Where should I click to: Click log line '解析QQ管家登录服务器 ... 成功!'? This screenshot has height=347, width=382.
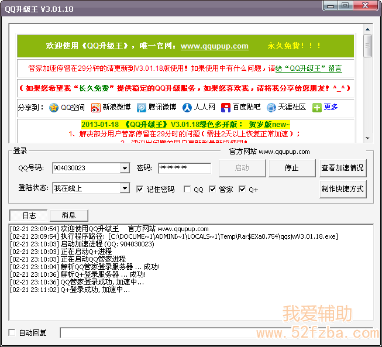pyautogui.click(x=85, y=267)
